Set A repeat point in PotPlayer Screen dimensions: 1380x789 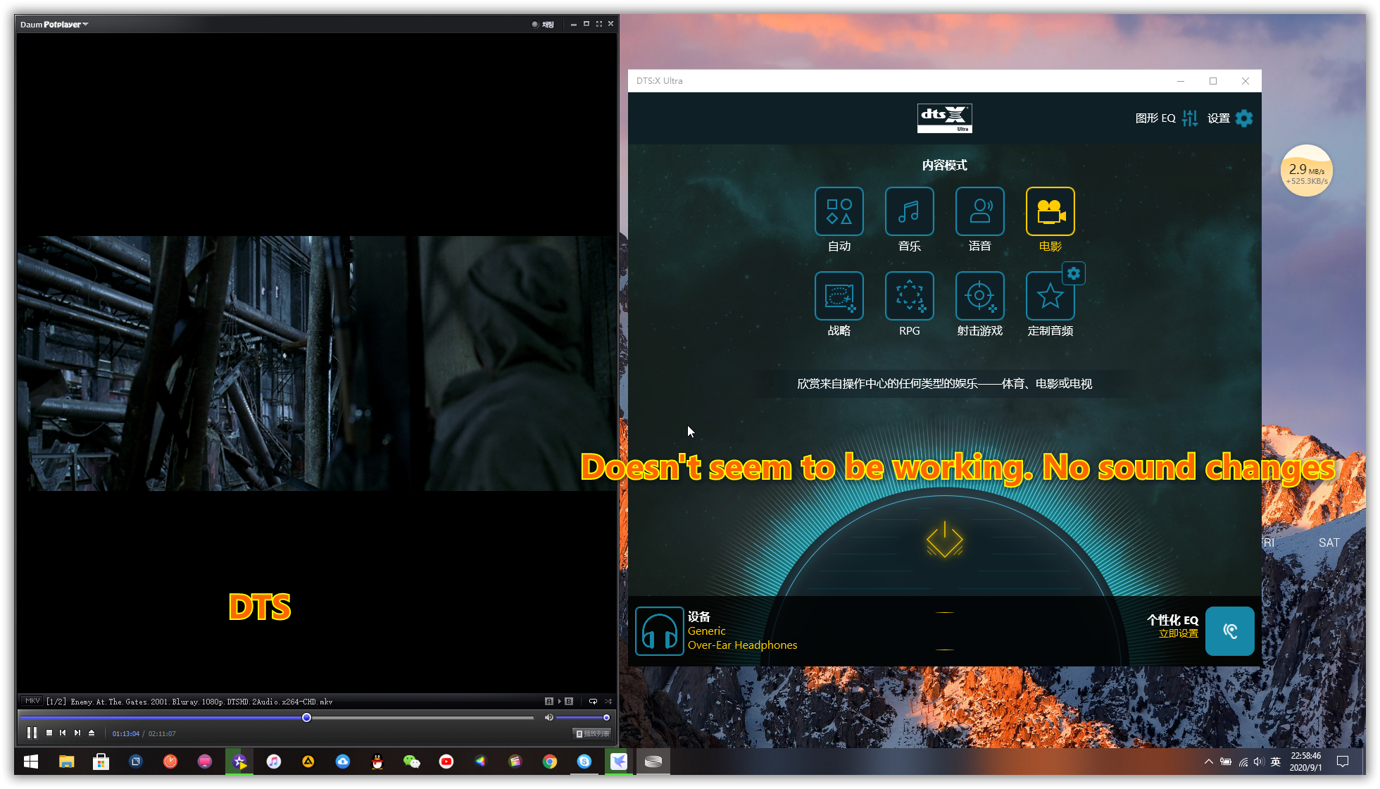point(549,701)
